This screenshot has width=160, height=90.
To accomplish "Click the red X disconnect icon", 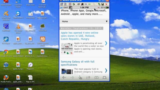I will (106, 4).
